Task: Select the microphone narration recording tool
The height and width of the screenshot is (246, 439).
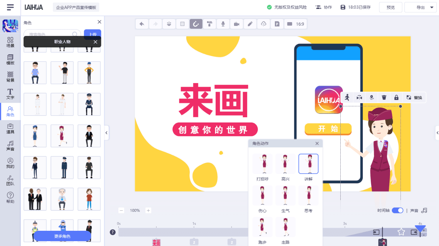Action: [223, 24]
